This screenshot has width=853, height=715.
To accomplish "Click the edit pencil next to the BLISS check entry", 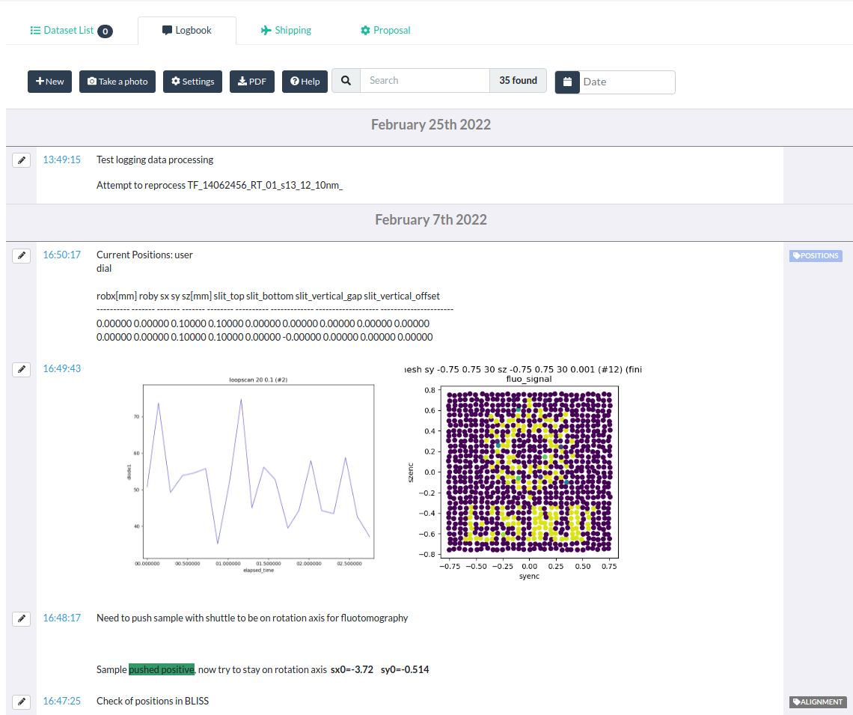I will click(21, 702).
